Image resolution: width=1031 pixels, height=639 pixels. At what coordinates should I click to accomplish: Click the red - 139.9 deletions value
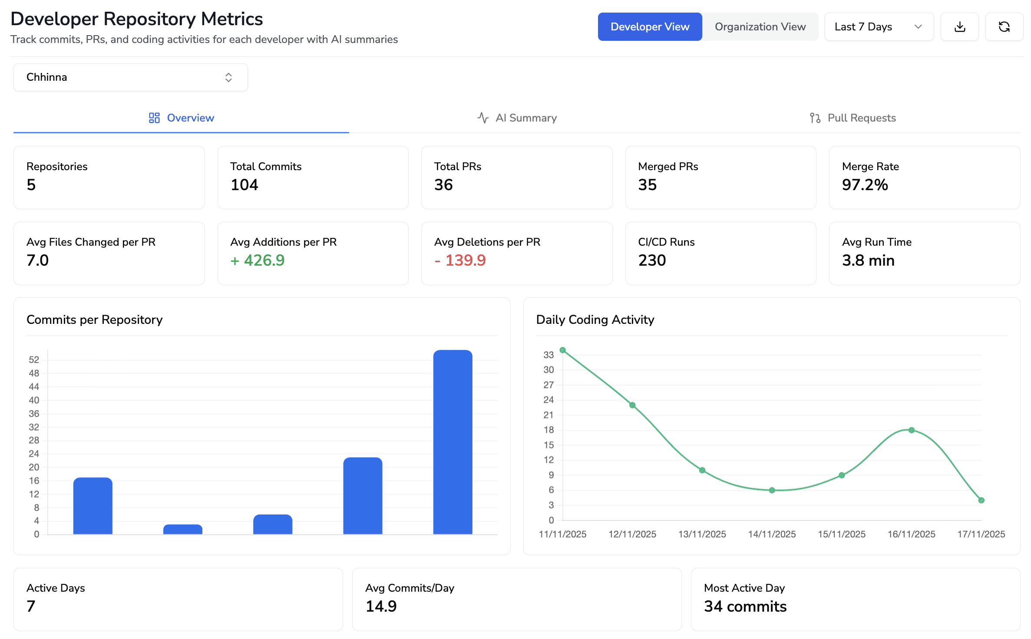pos(460,260)
